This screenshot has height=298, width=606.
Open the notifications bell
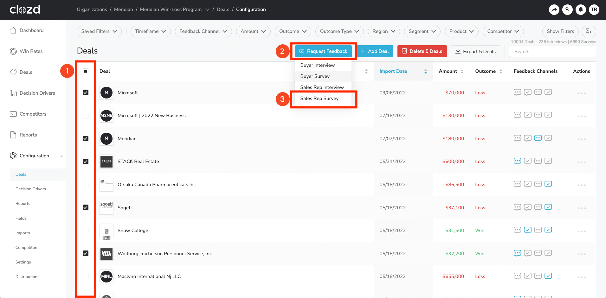pos(581,10)
